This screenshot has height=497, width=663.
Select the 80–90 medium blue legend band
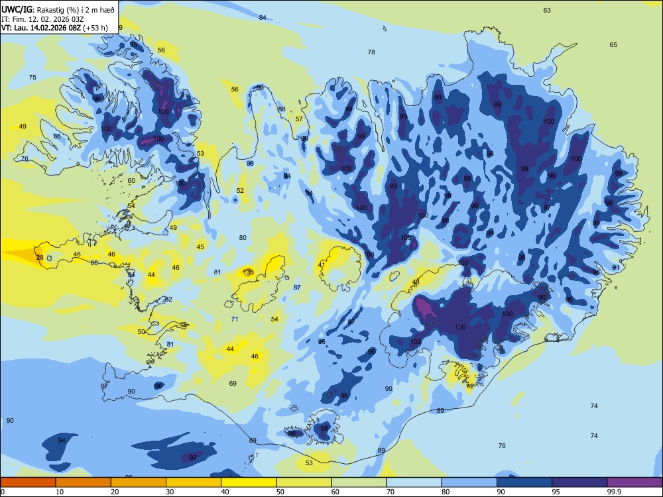469,482
